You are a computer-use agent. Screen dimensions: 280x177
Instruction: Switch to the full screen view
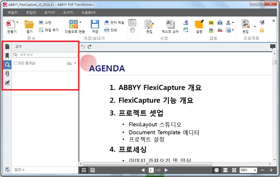[234, 170]
